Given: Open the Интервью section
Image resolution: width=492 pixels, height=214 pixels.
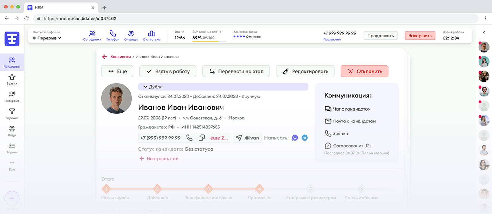Looking at the screenshot, I should pyautogui.click(x=12, y=96).
